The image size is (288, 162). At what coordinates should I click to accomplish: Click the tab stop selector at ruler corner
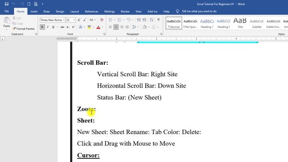(2, 39)
